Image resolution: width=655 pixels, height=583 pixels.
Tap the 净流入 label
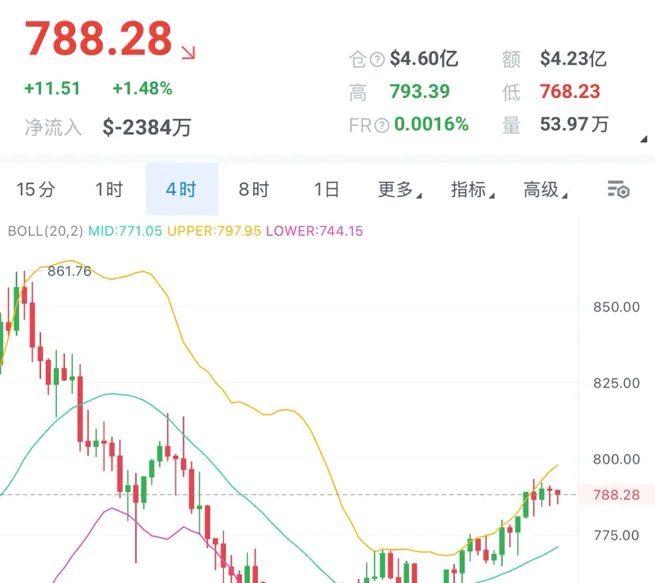(53, 127)
